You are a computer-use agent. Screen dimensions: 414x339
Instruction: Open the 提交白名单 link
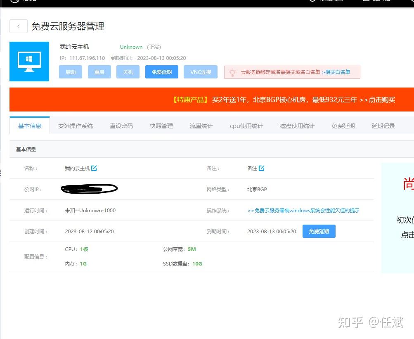[336, 72]
